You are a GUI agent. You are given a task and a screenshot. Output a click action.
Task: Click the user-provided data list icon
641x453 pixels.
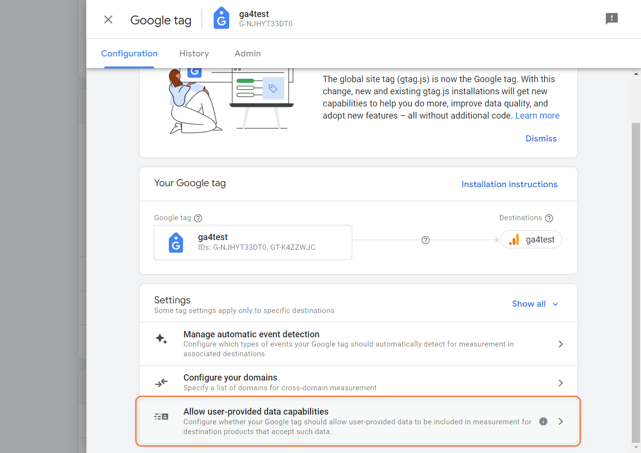161,417
